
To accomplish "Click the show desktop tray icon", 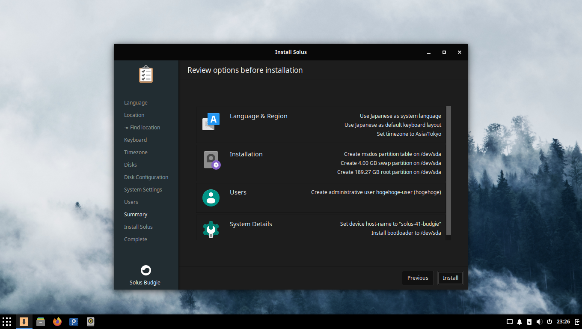I will [x=510, y=322].
